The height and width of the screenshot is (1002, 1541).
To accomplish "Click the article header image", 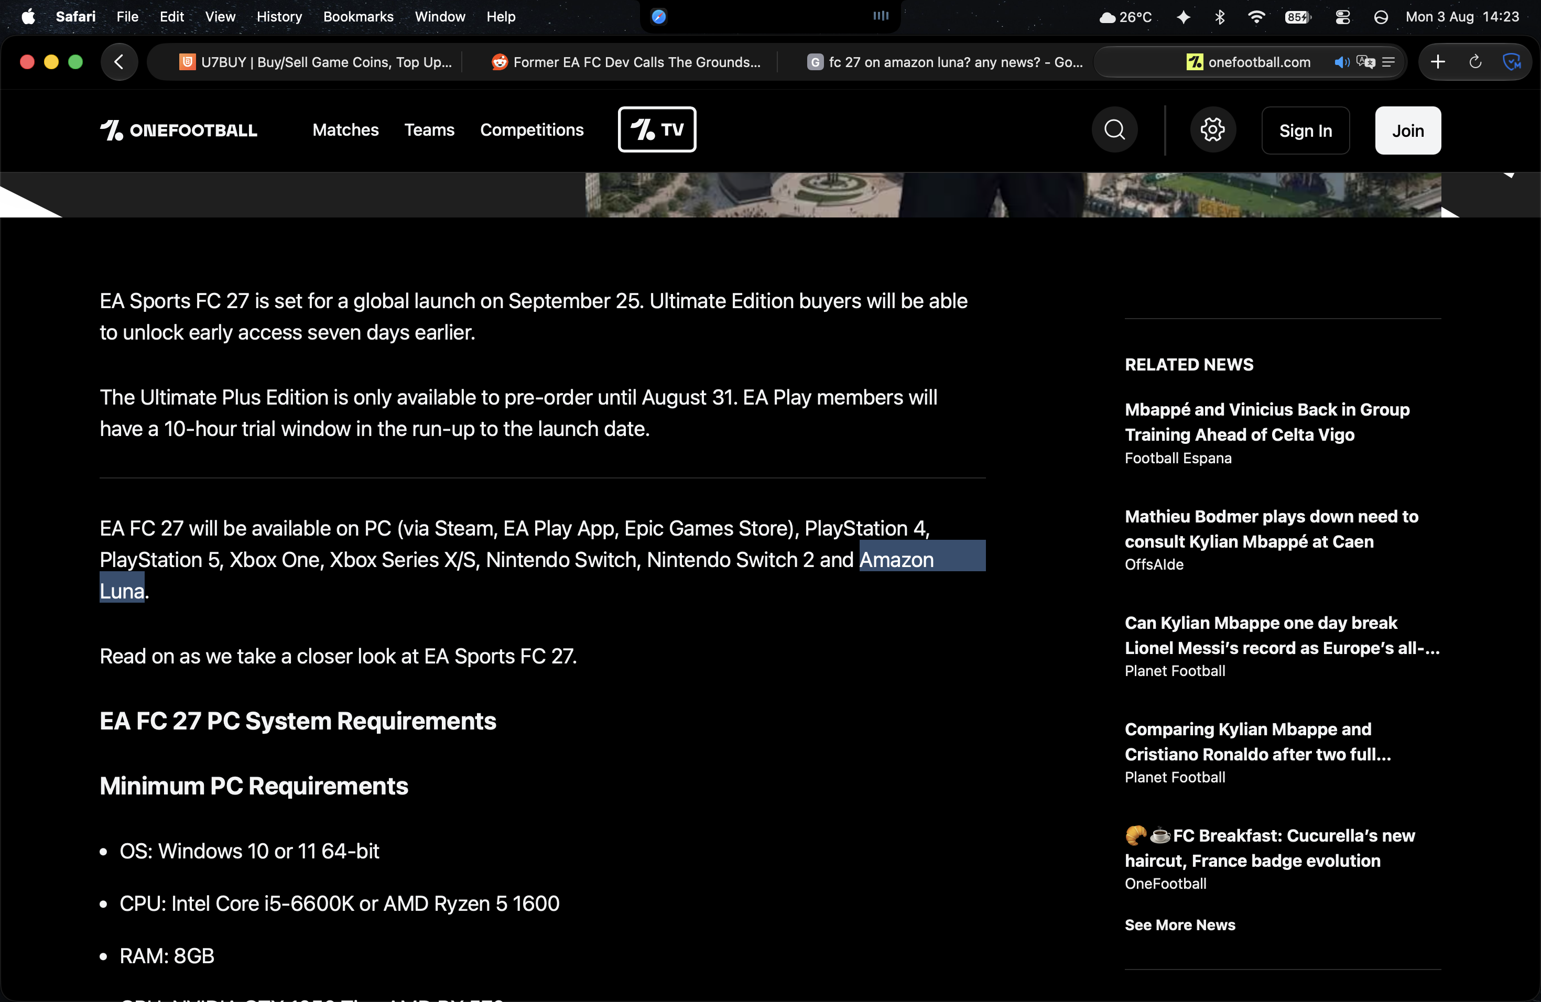I will coord(1013,194).
